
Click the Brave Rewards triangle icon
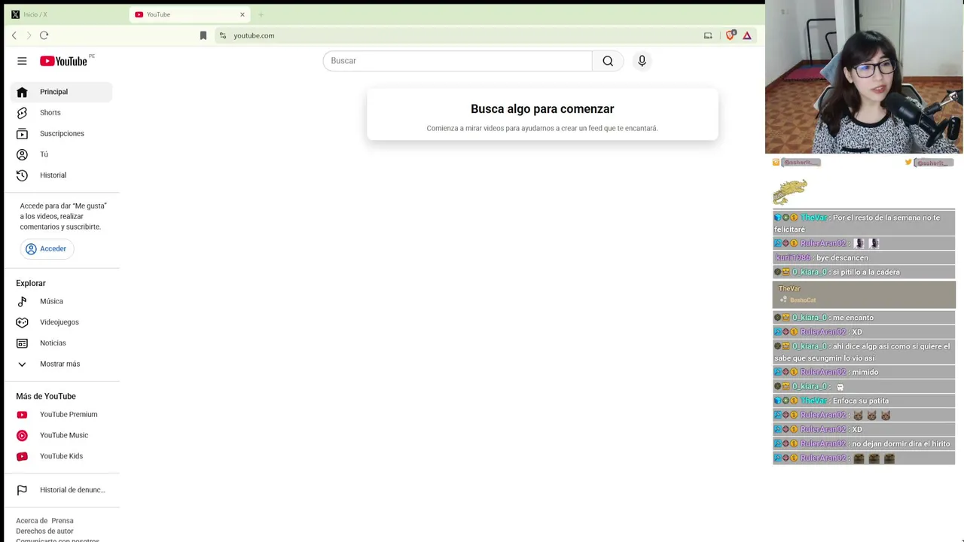pyautogui.click(x=747, y=35)
